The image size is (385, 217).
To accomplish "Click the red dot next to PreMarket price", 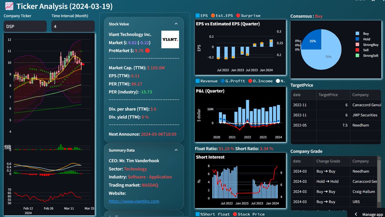I will [147, 50].
